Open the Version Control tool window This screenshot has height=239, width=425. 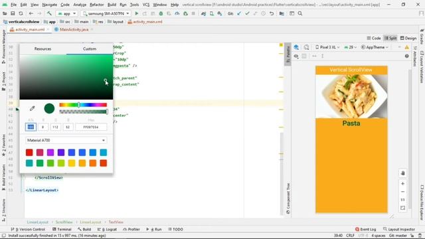28,229
